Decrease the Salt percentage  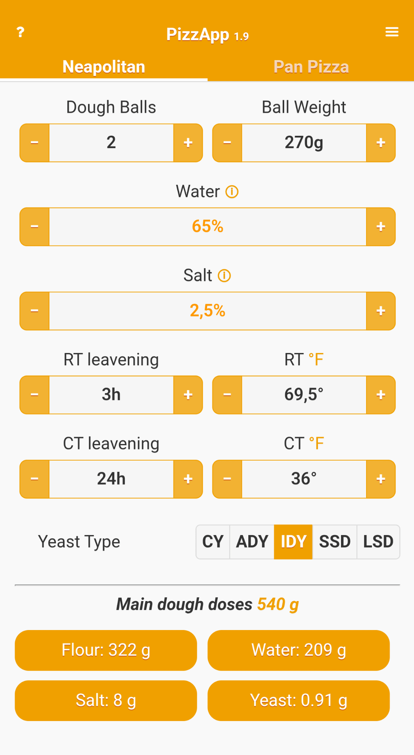(x=34, y=311)
